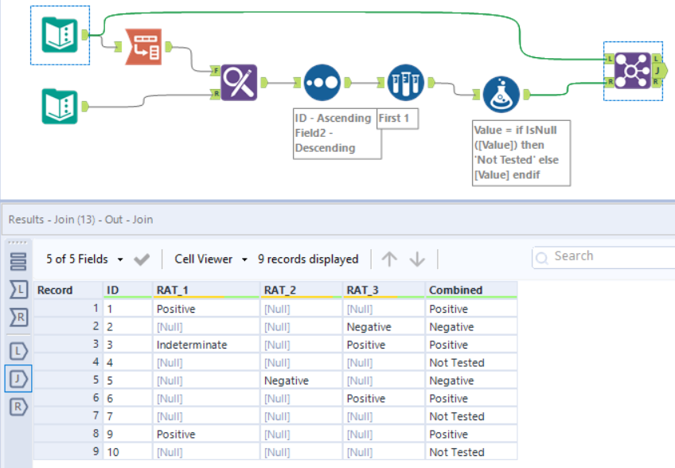This screenshot has width=675, height=468.
Task: Select the Join tool on the far right
Action: 631,70
